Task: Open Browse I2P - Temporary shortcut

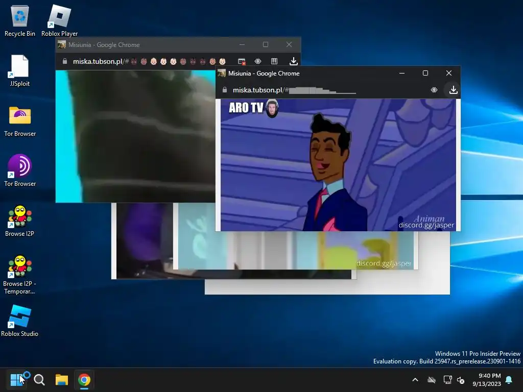Action: click(x=20, y=275)
